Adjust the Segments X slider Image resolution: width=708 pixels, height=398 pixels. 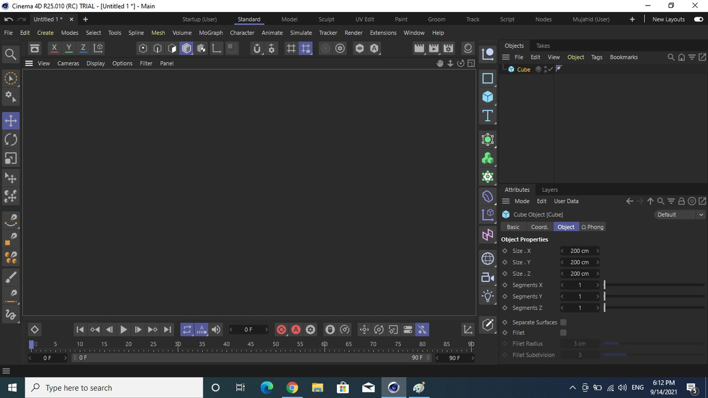point(654,285)
